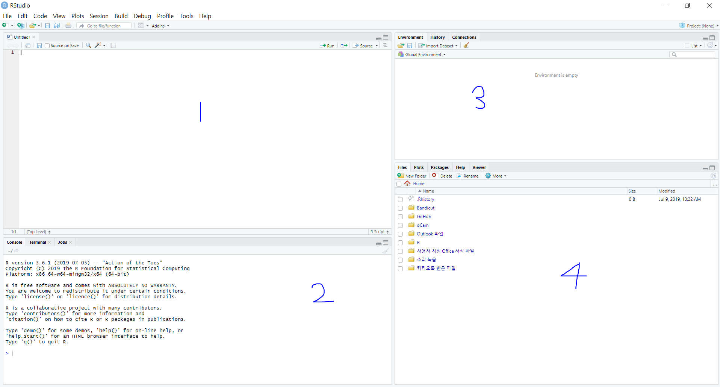Open Import Dataset dropdown
This screenshot has height=387, width=720.
click(438, 46)
